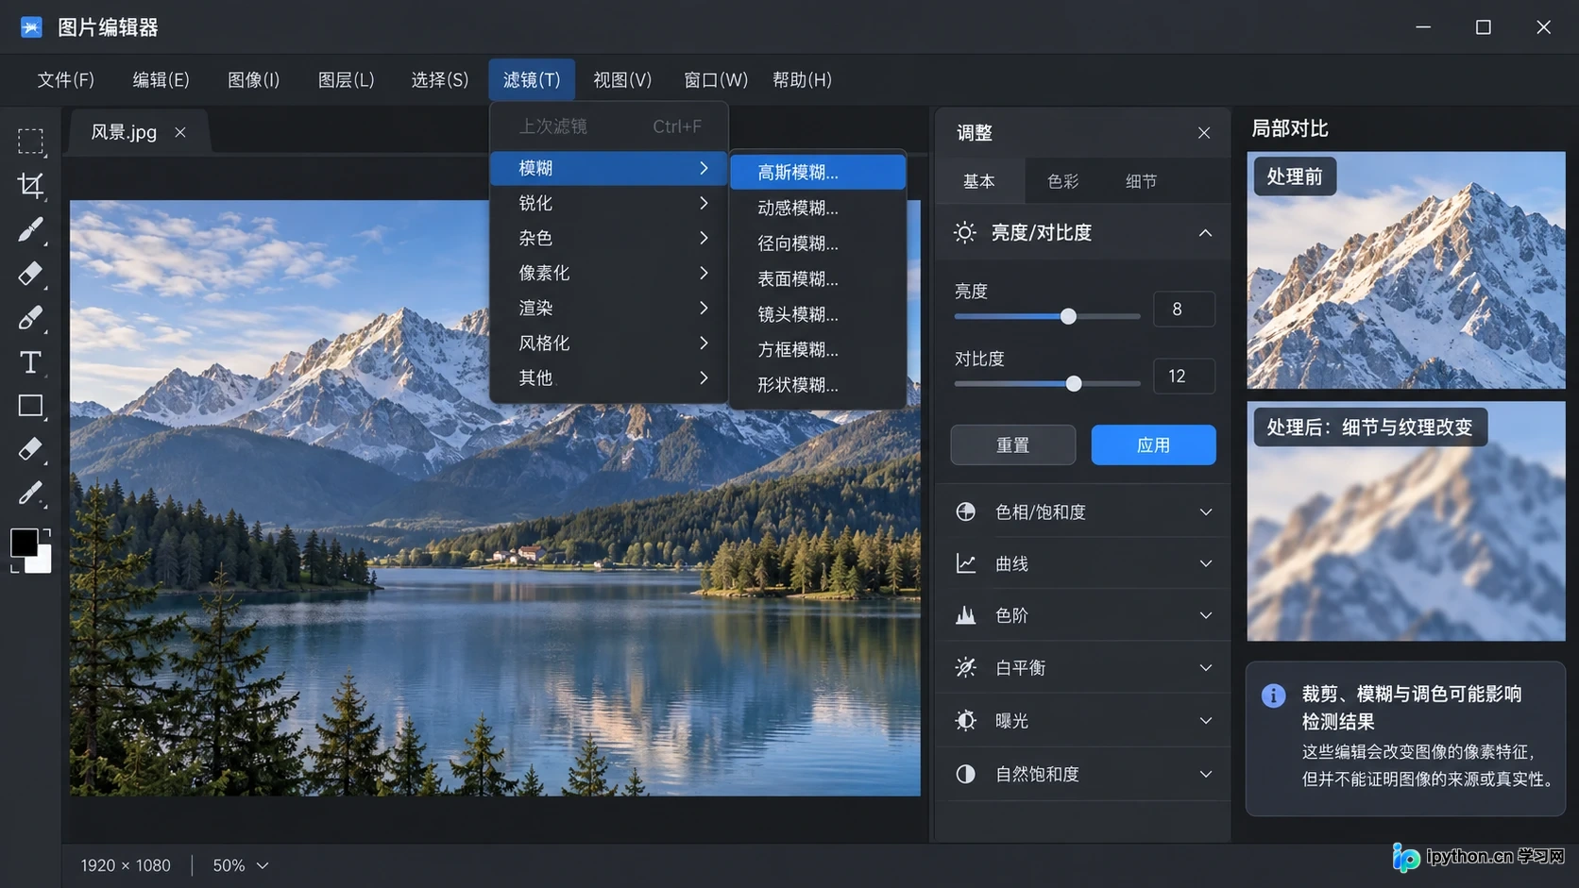Choose 高斯模糊... from blur submenu

(x=818, y=173)
